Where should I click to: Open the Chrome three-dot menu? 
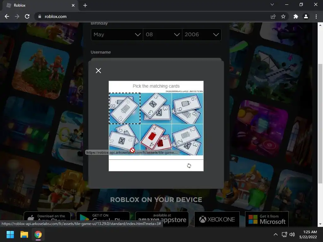tap(316, 16)
